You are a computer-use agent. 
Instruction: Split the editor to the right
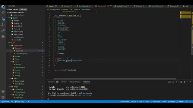(187, 6)
